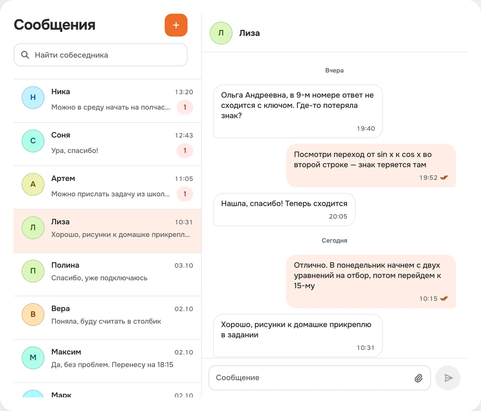Click the Сегодня date separator
The width and height of the screenshot is (481, 411).
pos(334,240)
